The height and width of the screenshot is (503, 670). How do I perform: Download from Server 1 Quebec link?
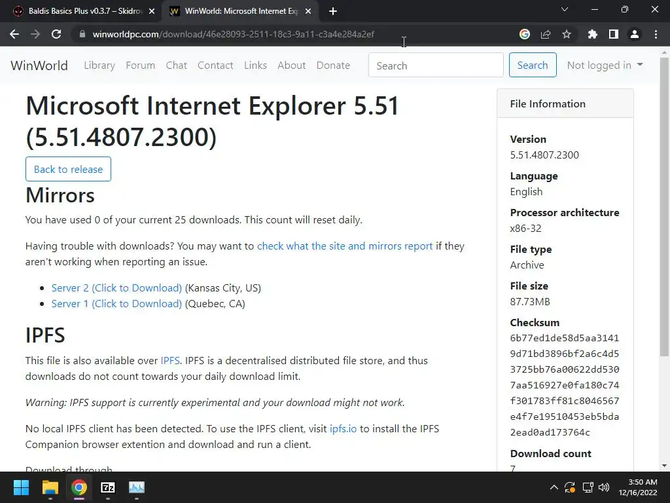pyautogui.click(x=116, y=304)
